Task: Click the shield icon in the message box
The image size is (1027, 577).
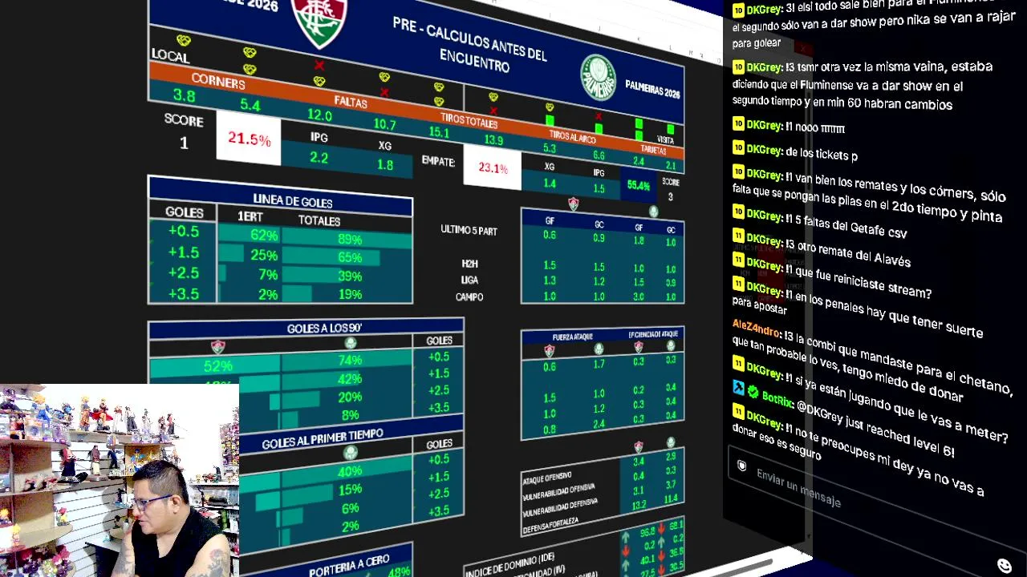Action: tap(742, 466)
